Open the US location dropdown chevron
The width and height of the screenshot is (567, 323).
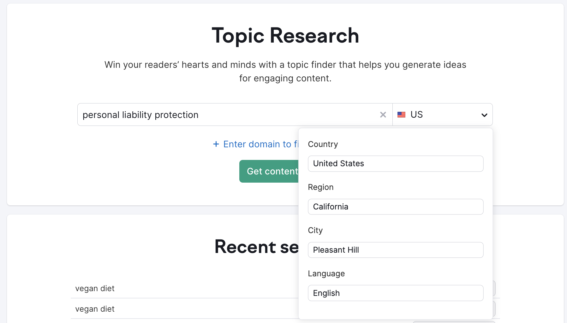484,115
